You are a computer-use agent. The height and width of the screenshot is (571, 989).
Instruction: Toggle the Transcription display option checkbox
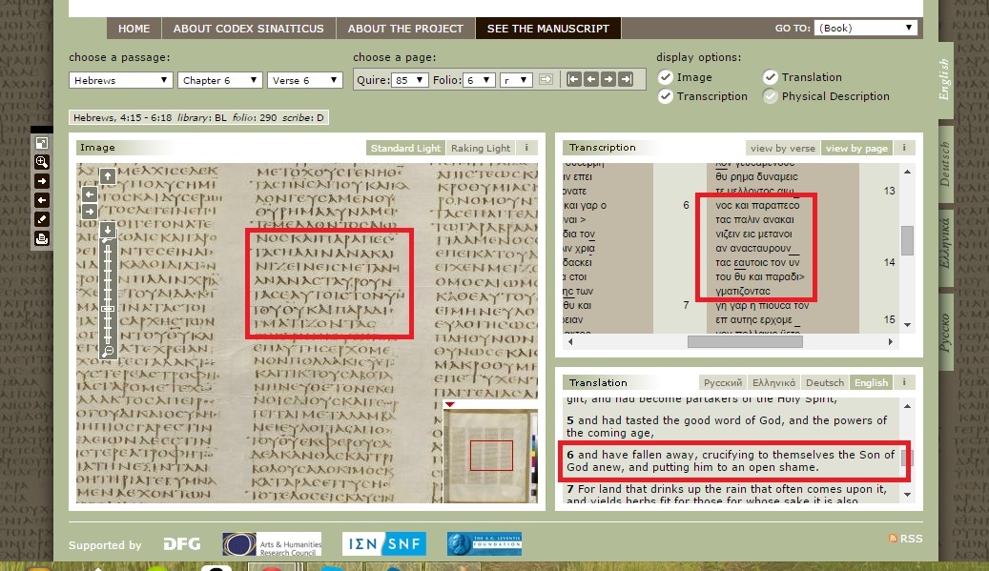click(666, 96)
